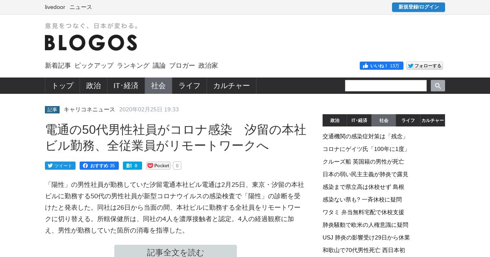Open 感染ない県も? 一斉休校に疑問 article
This screenshot has width=490, height=257.
point(362,199)
